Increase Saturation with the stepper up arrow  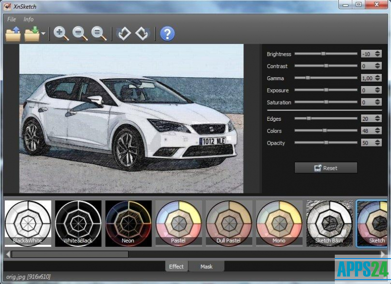coord(378,100)
